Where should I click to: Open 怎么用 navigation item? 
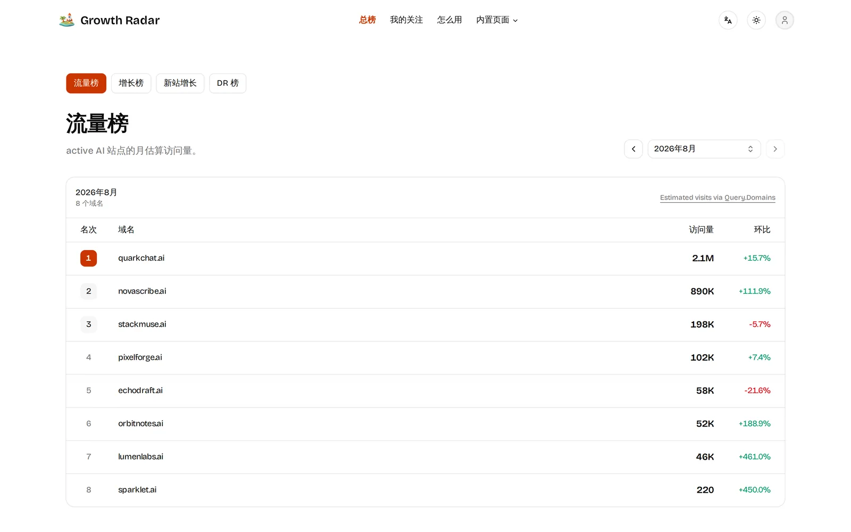(x=449, y=20)
